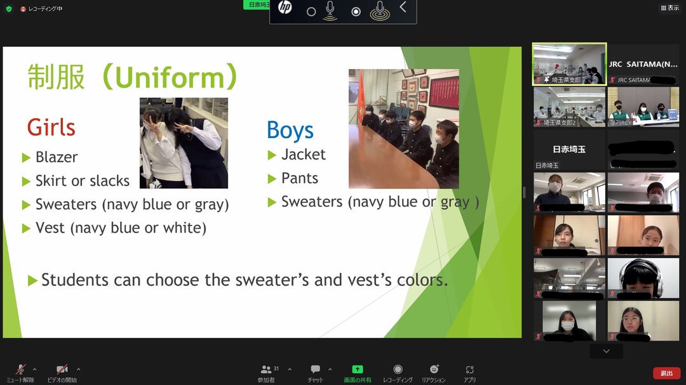
Task: Click the green encryption shield icon
Action: tap(9, 9)
